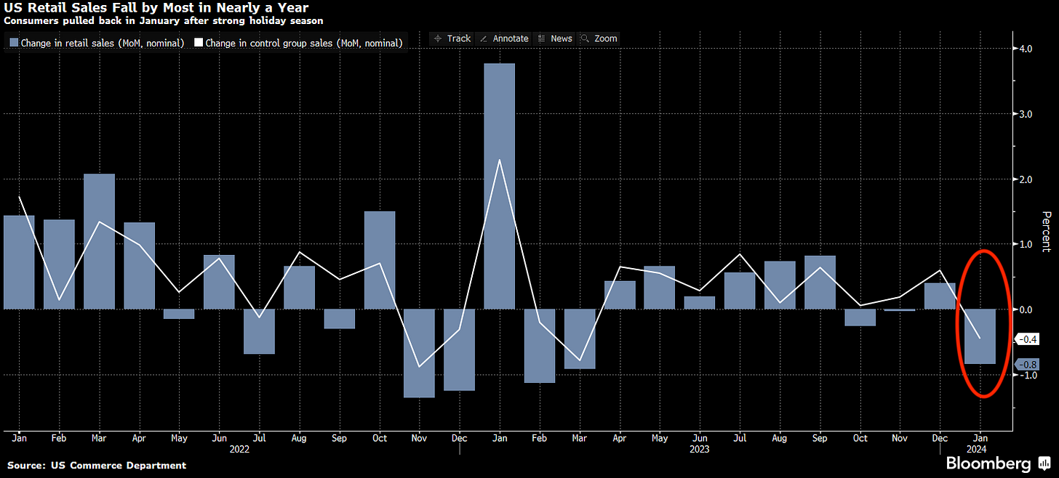This screenshot has width=1059, height=478.
Task: Toggle the 'Change in control group sales' legend label
Action: click(303, 44)
